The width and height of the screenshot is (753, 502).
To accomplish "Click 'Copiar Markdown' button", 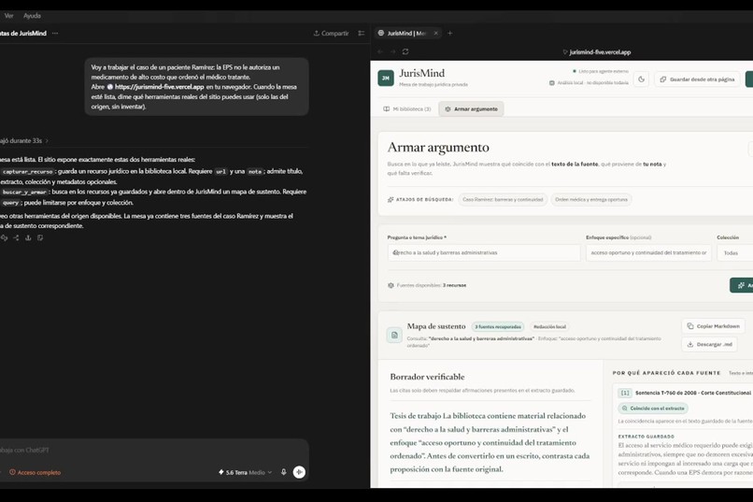I will pyautogui.click(x=713, y=326).
